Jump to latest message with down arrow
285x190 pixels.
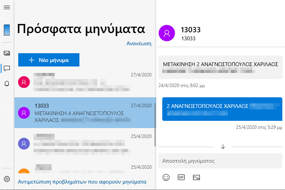pyautogui.click(x=223, y=147)
